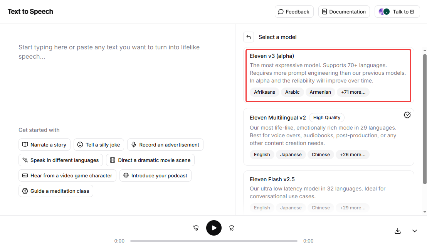Choose the Tell a silly joke prompt
Viewport: 427px width, 246px height.
click(x=99, y=145)
